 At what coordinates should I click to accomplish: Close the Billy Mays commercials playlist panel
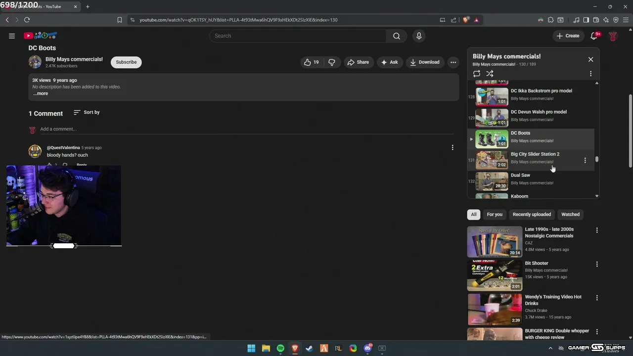tap(590, 59)
